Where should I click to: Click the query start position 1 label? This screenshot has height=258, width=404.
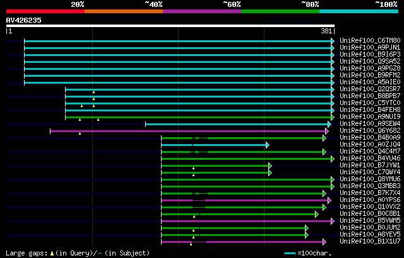pos(10,31)
